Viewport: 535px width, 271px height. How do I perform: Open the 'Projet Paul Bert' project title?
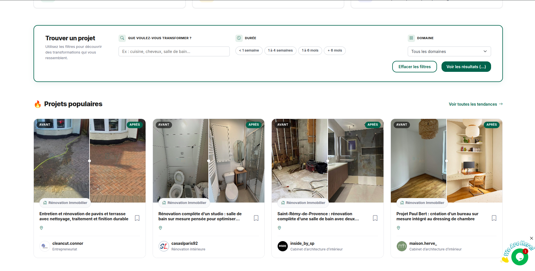[x=437, y=216]
